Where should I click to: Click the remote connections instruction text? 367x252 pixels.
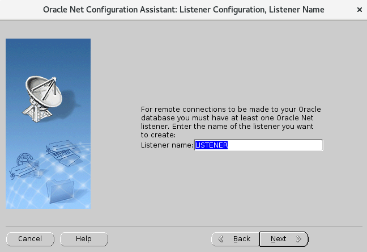point(231,122)
